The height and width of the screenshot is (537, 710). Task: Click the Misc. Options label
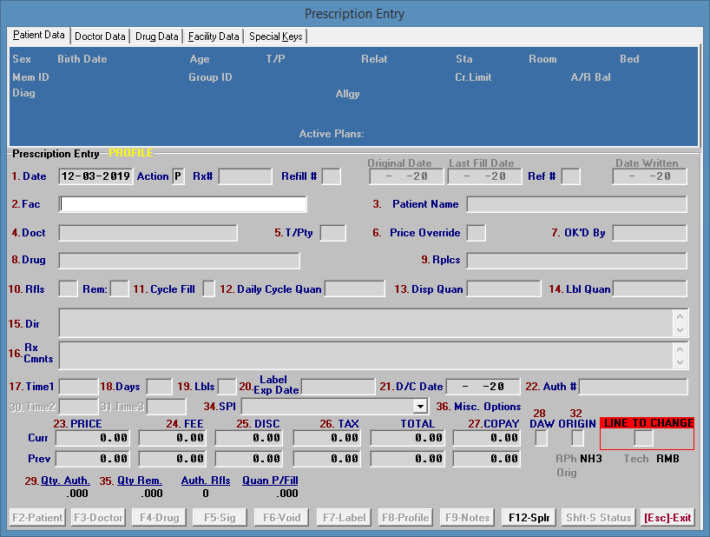487,407
